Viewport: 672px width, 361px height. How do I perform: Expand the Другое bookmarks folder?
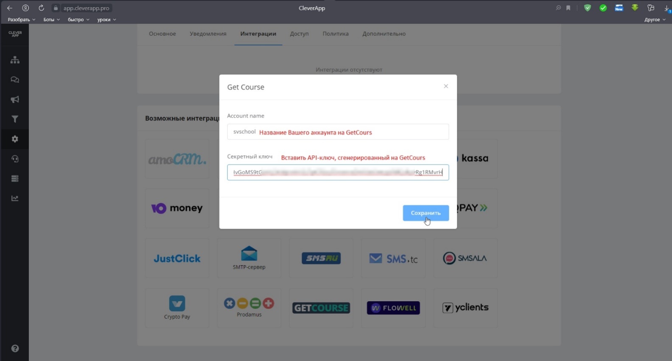coord(655,20)
